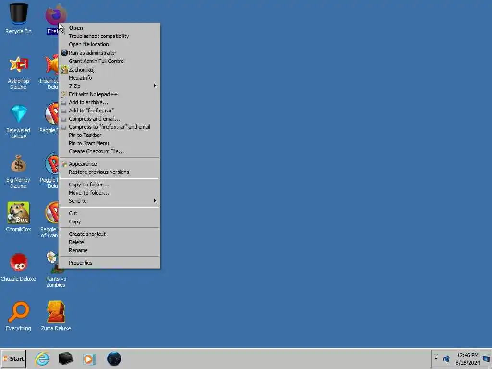Open the black box taskbar application
Viewport: 492px width, 369px height.
(65, 358)
